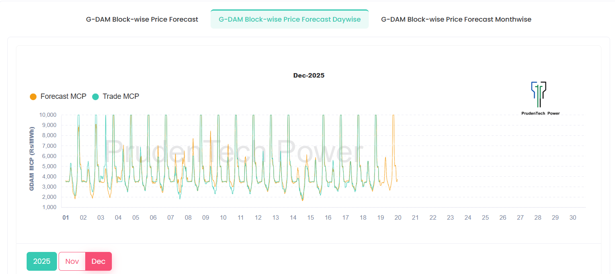
Task: Click the orange Forecast MCP legend dot
Action: pos(33,96)
